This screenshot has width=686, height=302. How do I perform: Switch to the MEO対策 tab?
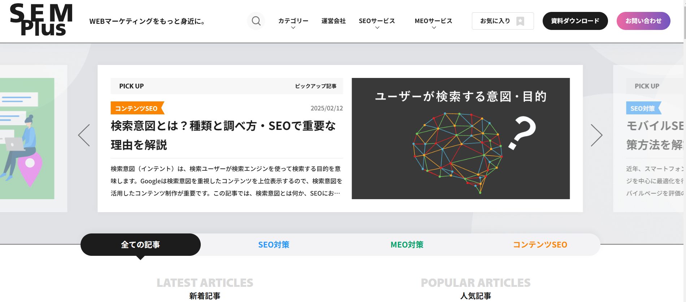[407, 245]
